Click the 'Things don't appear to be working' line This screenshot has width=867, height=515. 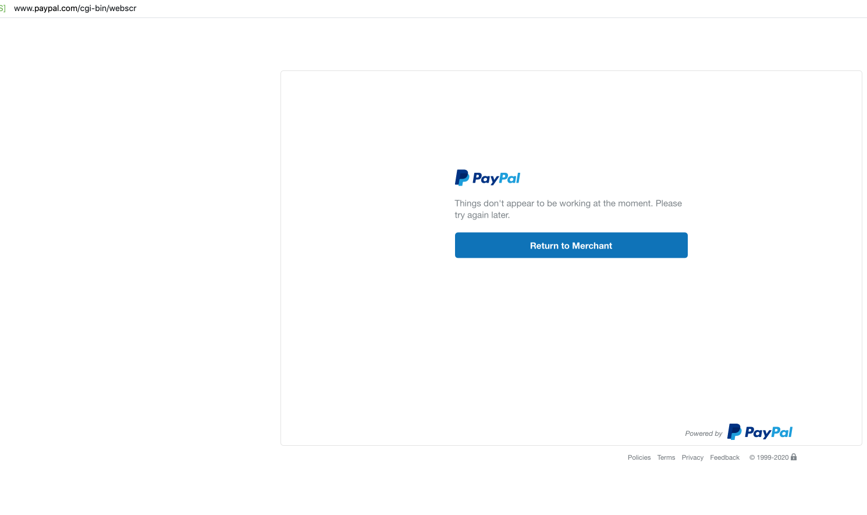click(x=568, y=203)
